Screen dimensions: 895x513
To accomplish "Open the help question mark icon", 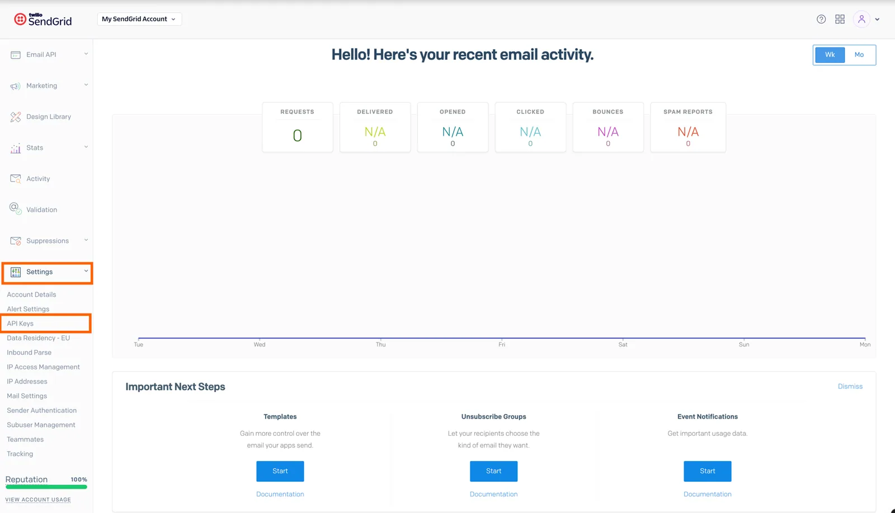I will click(x=821, y=19).
